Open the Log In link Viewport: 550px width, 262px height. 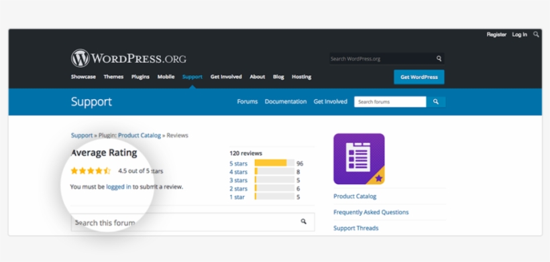tap(520, 34)
